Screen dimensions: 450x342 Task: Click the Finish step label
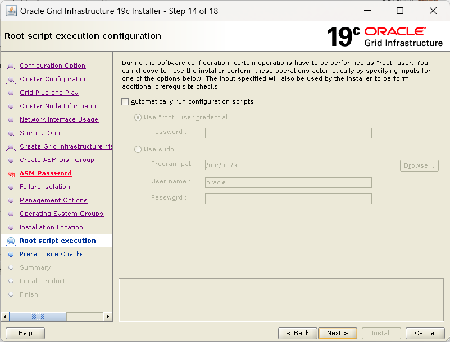(29, 294)
